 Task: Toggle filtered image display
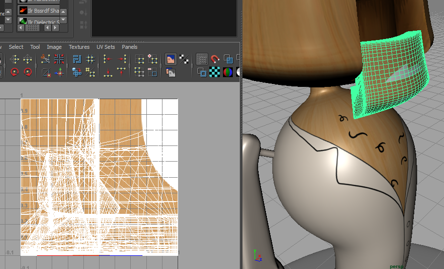pyautogui.click(x=184, y=59)
